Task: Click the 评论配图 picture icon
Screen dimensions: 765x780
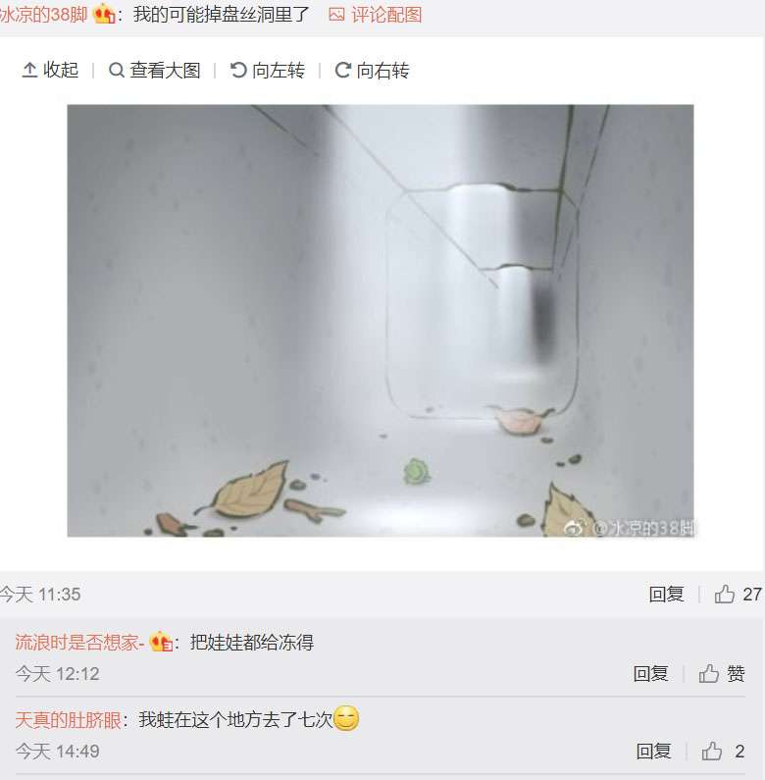Action: pos(336,15)
